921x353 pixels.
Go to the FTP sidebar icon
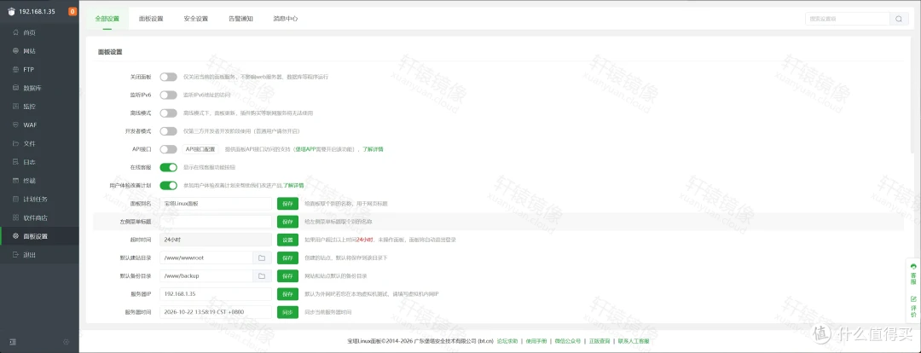coord(16,69)
